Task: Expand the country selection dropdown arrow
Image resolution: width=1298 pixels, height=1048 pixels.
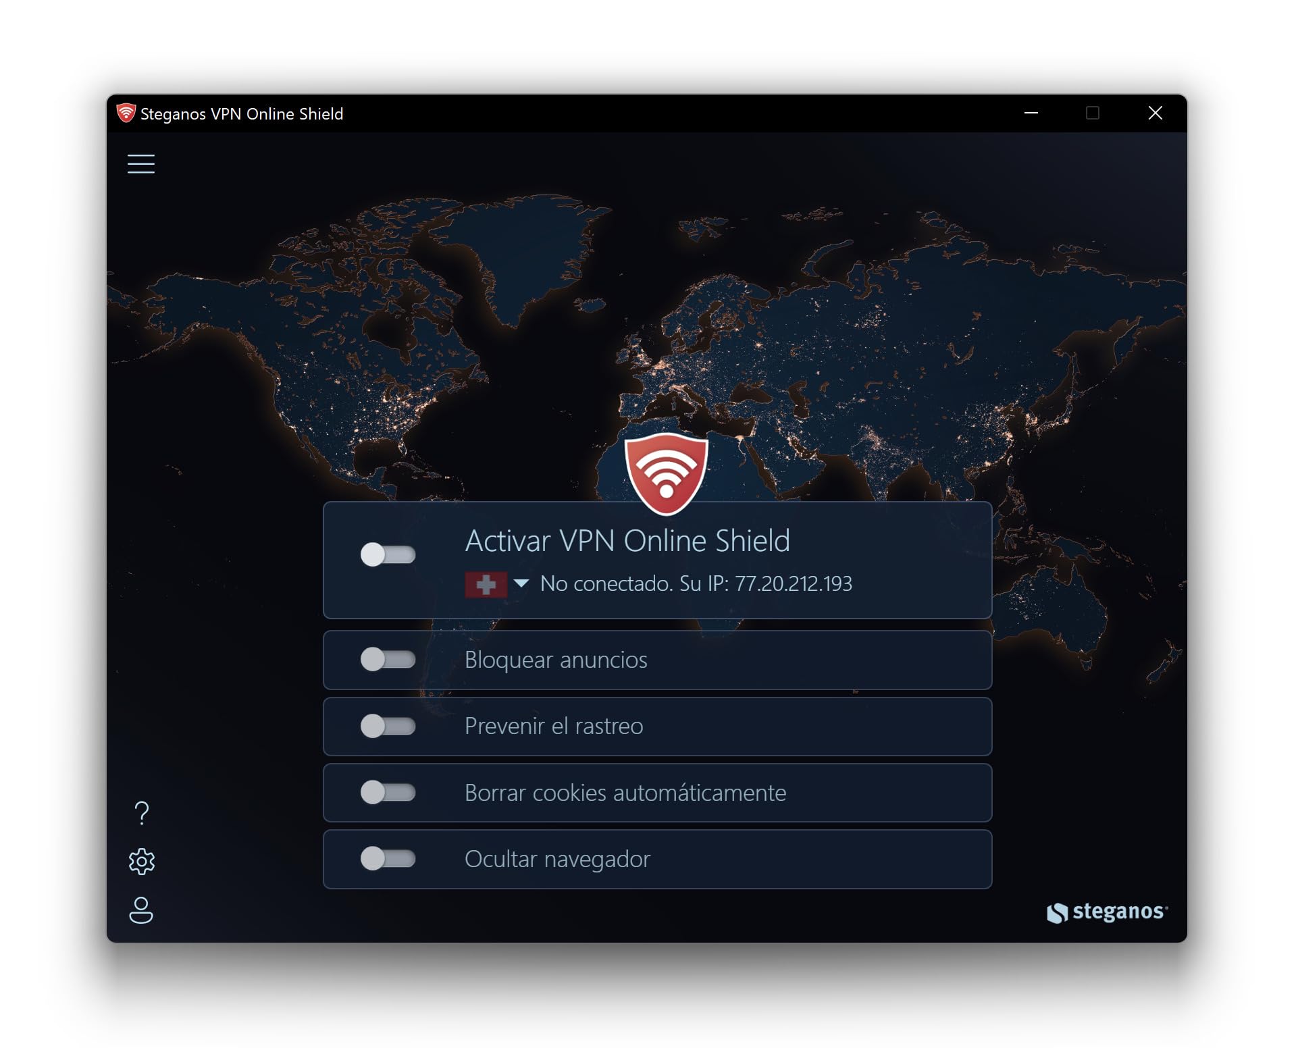Action: coord(521,583)
